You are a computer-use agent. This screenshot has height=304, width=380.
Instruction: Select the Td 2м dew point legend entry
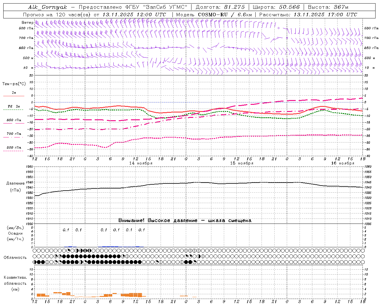click(x=14, y=106)
